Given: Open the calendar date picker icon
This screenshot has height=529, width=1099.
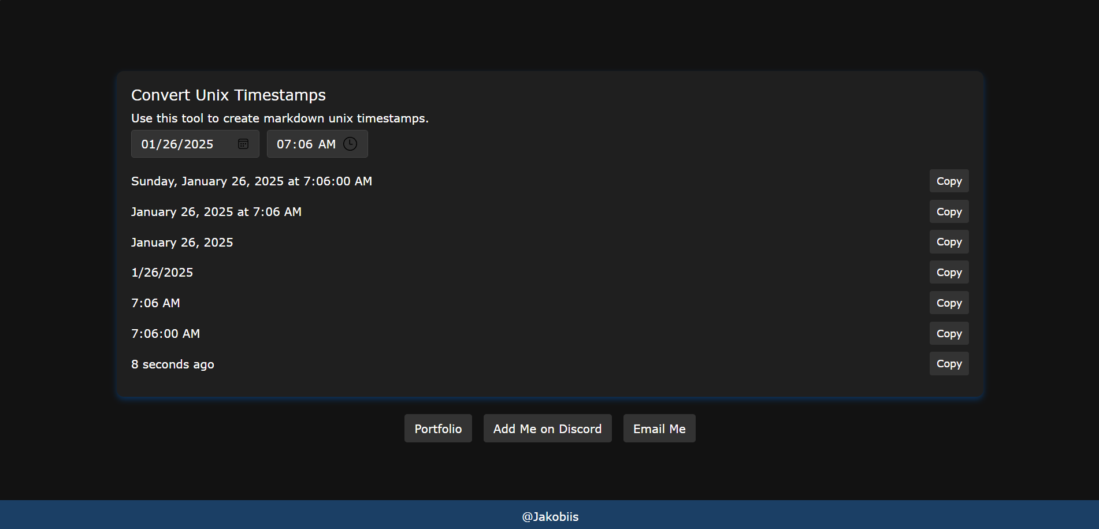Looking at the screenshot, I should (x=243, y=144).
